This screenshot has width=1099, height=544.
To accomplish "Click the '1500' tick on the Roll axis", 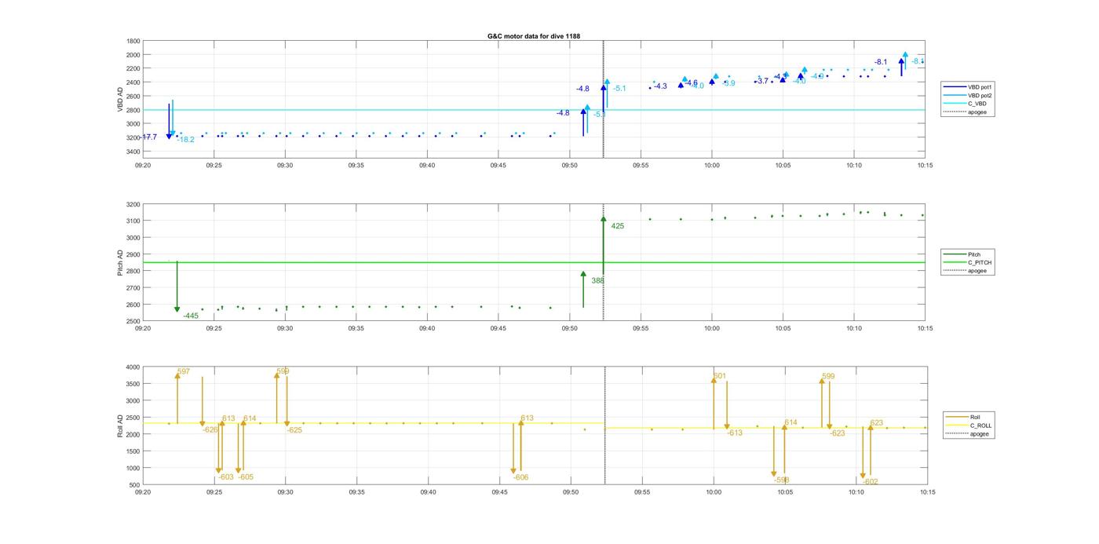I will [x=133, y=451].
